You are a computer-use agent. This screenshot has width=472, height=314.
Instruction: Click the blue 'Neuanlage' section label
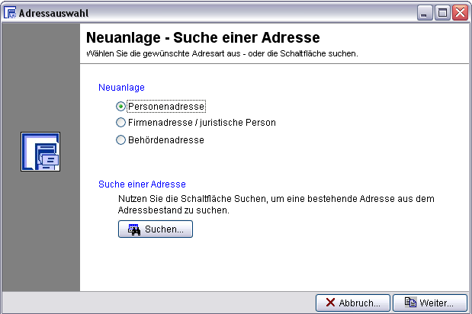121,88
